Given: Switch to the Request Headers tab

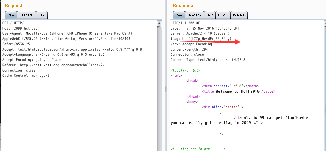Looking at the screenshot, I should pyautogui.click(x=26, y=15).
